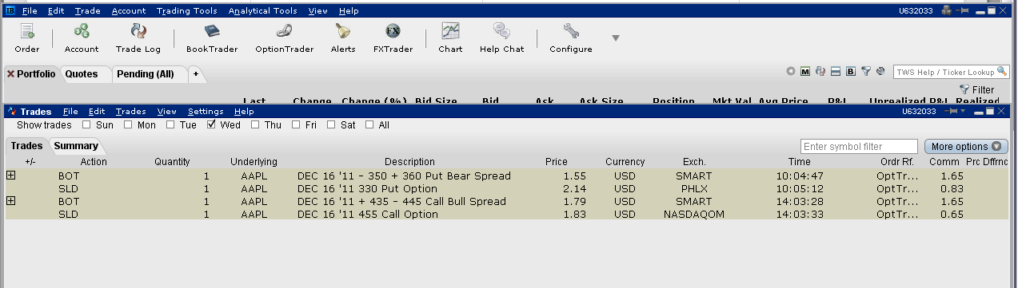The image size is (1018, 288).
Task: Open the More options dropdown
Action: point(966,147)
